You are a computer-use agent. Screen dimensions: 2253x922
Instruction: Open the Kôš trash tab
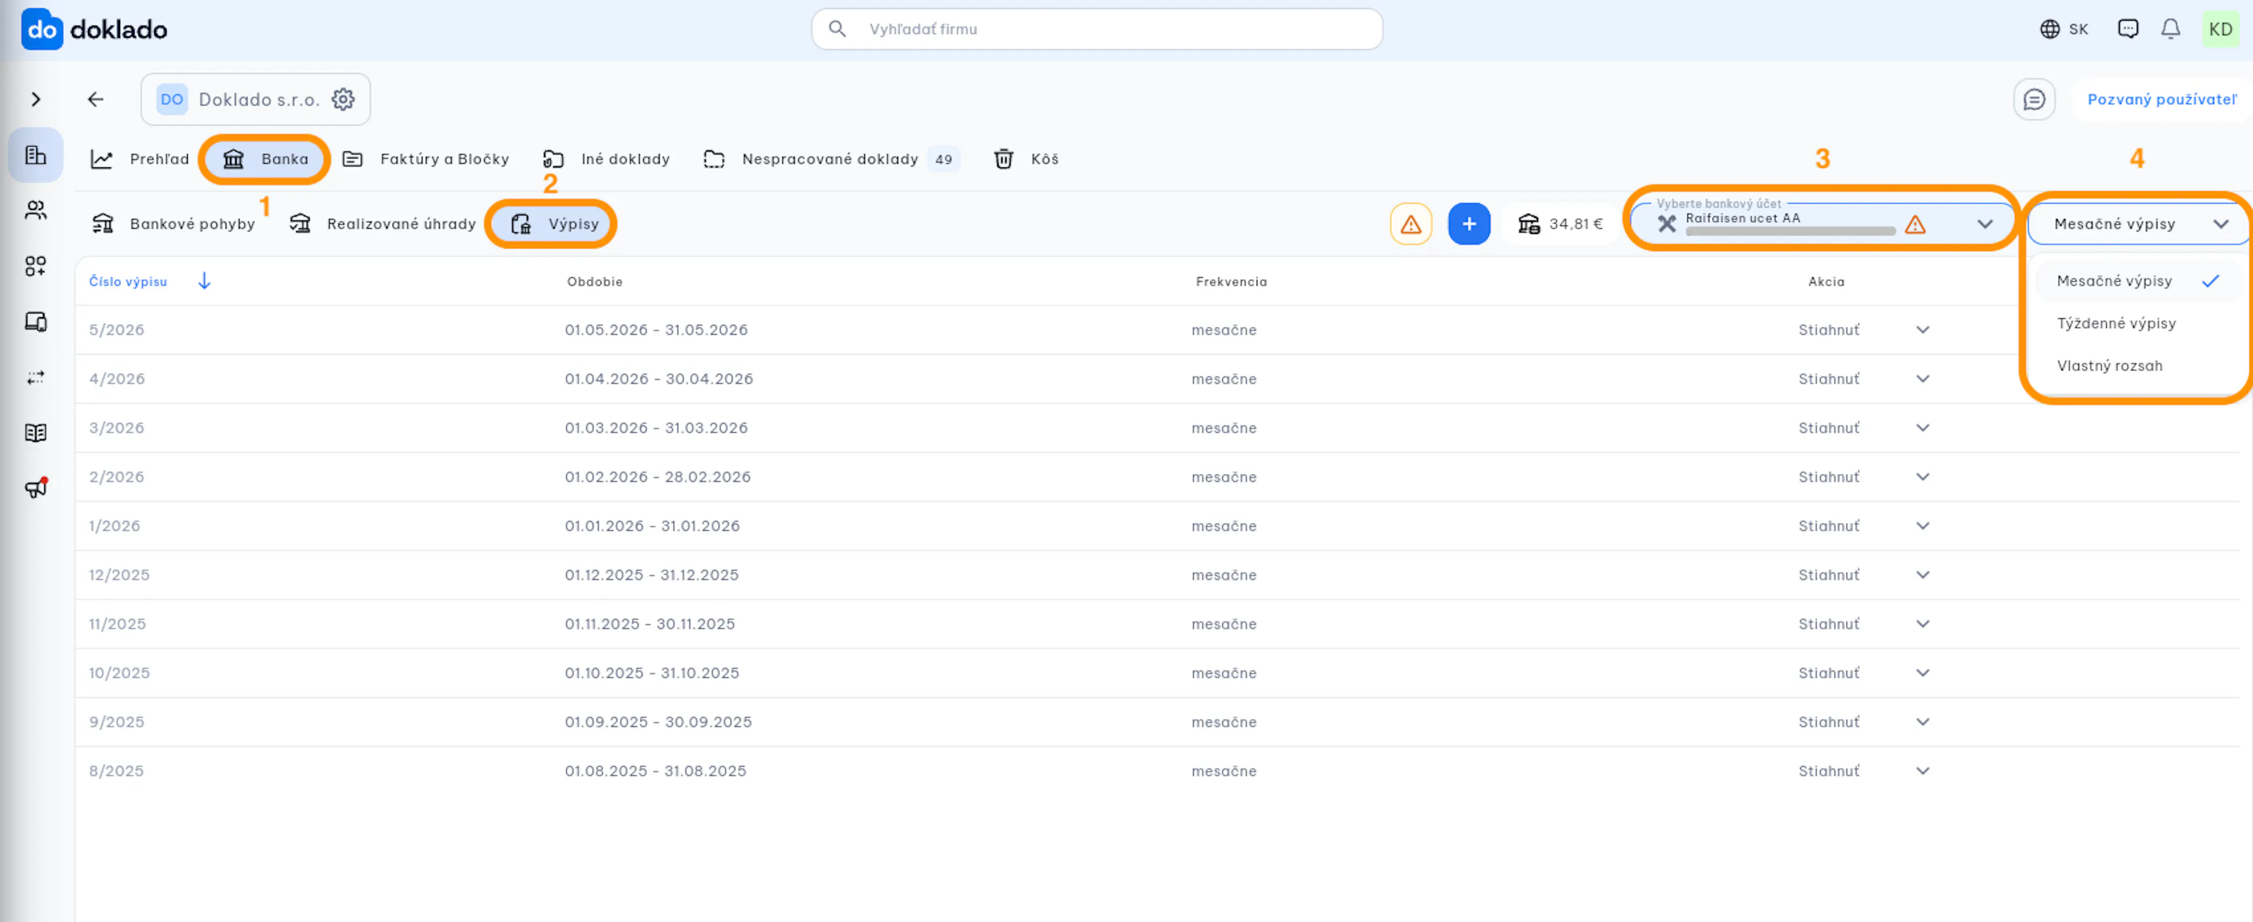point(1026,159)
